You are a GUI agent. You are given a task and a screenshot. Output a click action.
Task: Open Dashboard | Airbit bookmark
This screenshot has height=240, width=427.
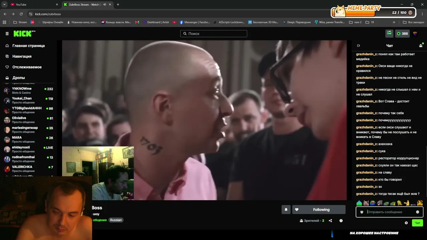coord(155,22)
